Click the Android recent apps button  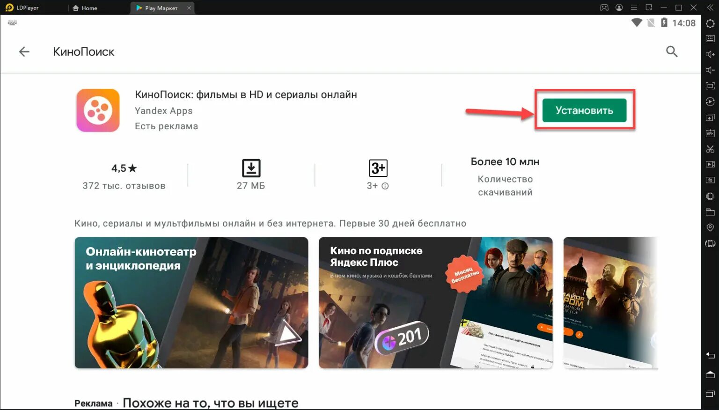[x=710, y=394]
